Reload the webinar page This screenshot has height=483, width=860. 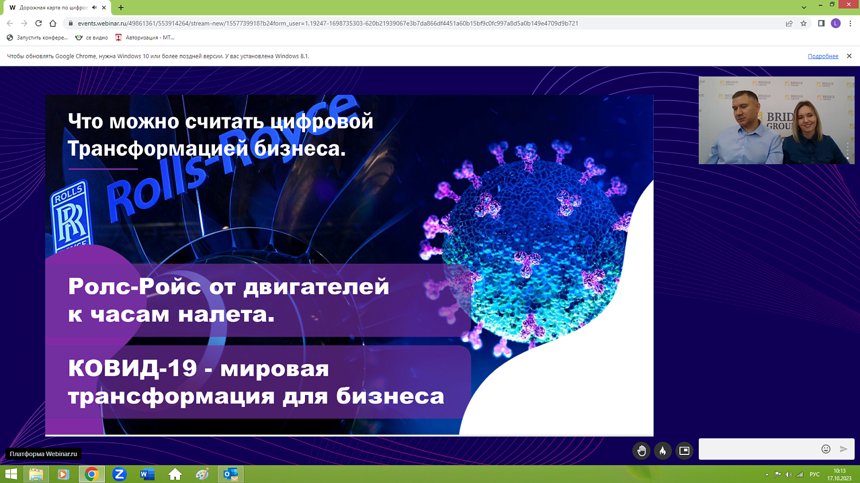tap(38, 23)
